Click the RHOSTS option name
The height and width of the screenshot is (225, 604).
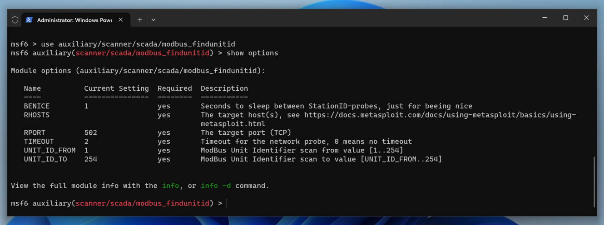point(37,115)
